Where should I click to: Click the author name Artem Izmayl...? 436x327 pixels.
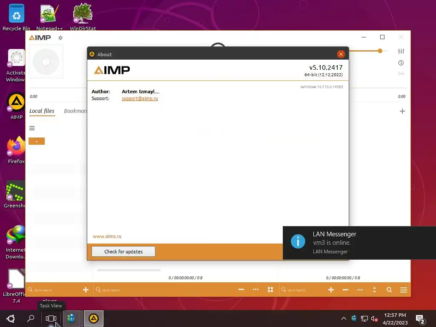click(x=141, y=92)
